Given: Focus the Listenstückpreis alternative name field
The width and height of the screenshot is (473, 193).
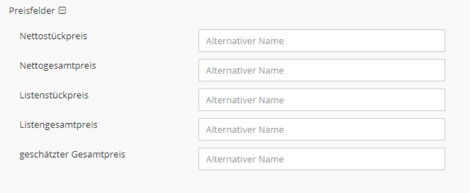Looking at the screenshot, I should click(322, 100).
